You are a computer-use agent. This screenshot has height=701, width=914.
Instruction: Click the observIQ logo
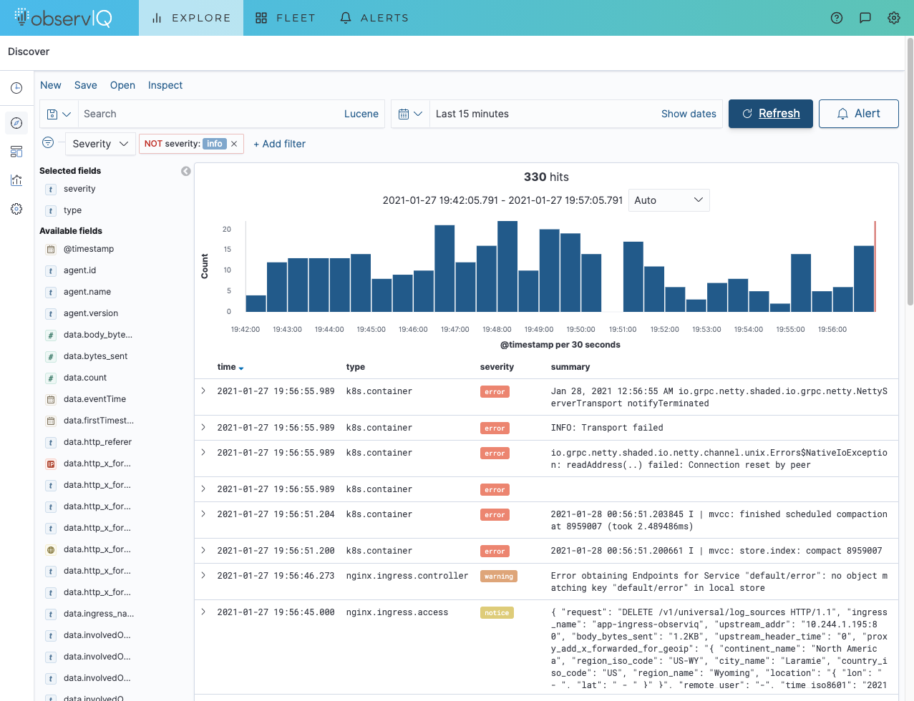[x=63, y=18]
